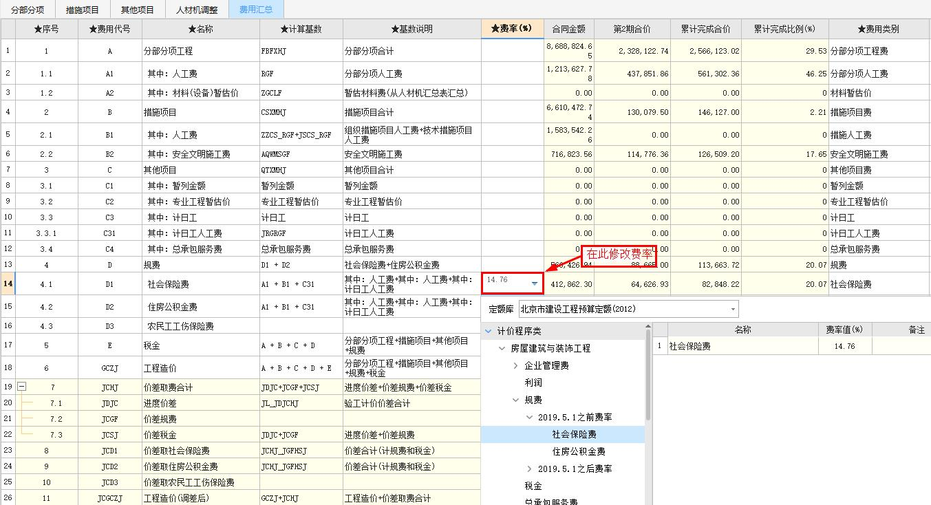
Task: Expand the 企业管理费 tree node
Action: click(x=516, y=365)
